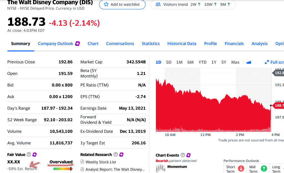Click the -2.74 EPS (TTM) value
The image size is (284, 173).
pyautogui.click(x=141, y=96)
